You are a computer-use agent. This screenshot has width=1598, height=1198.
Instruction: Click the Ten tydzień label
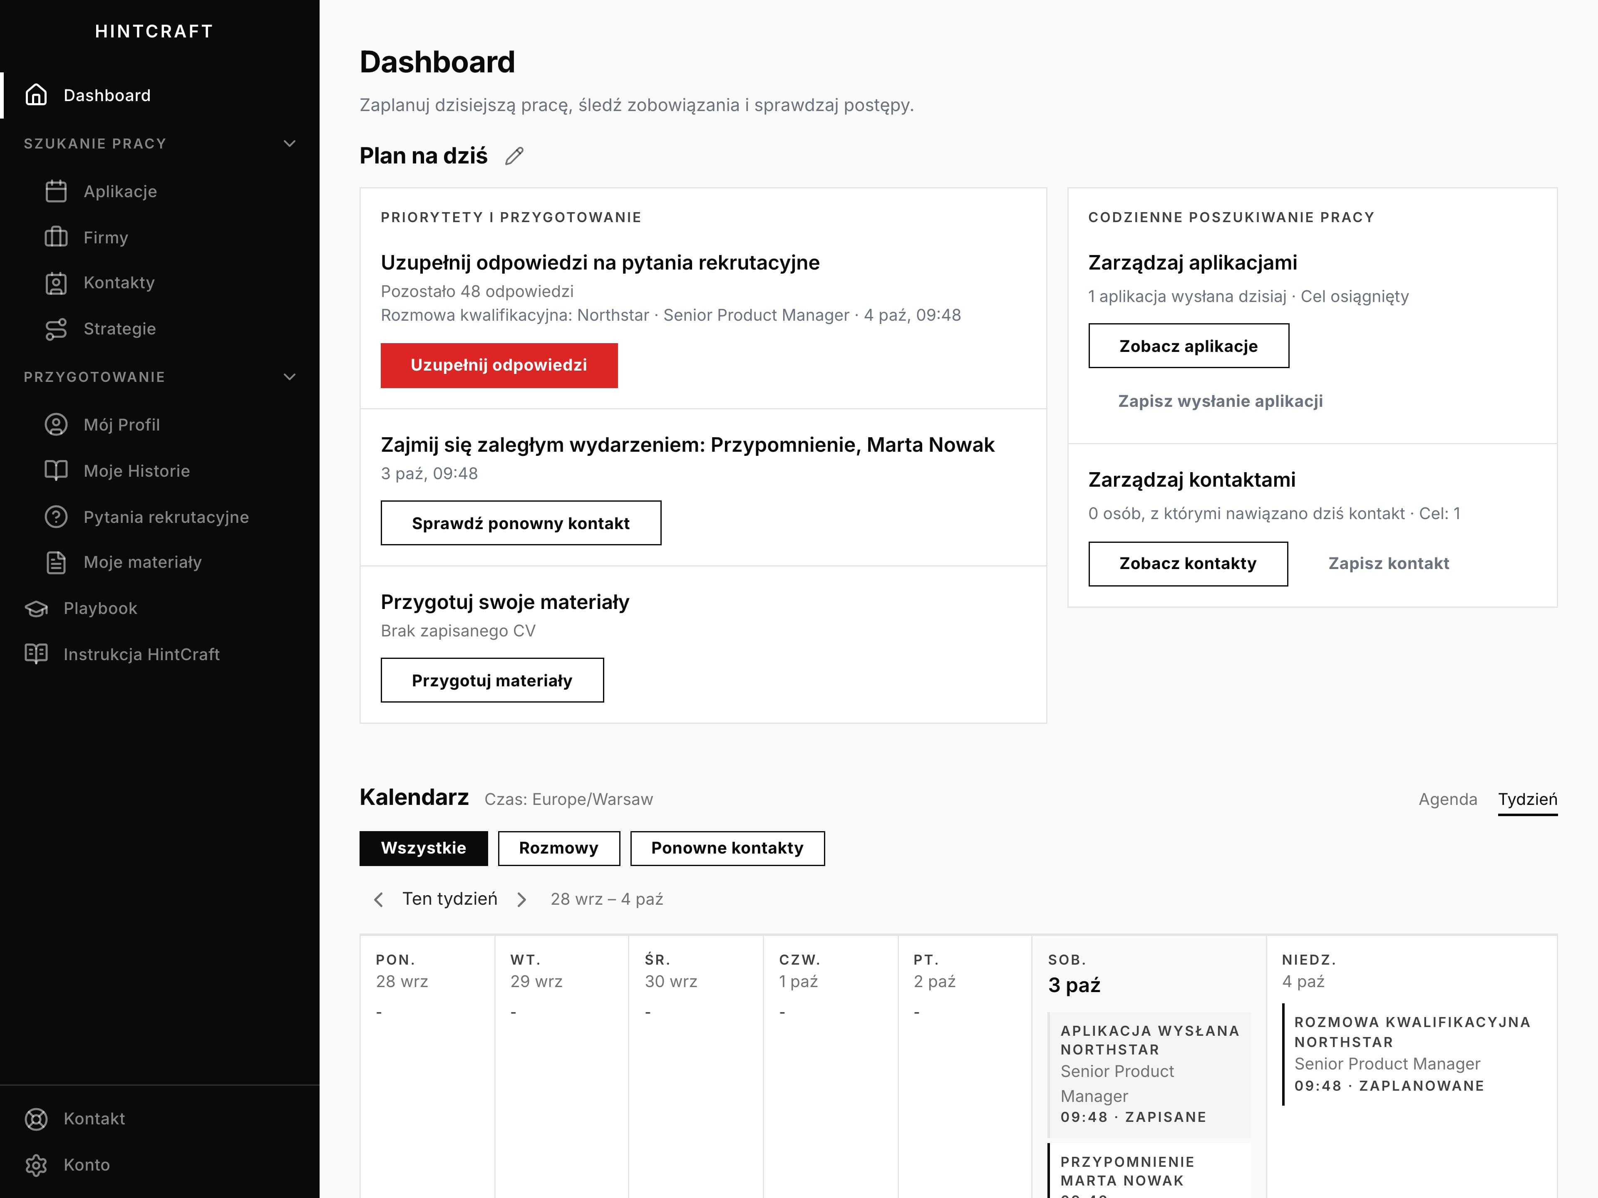point(449,899)
